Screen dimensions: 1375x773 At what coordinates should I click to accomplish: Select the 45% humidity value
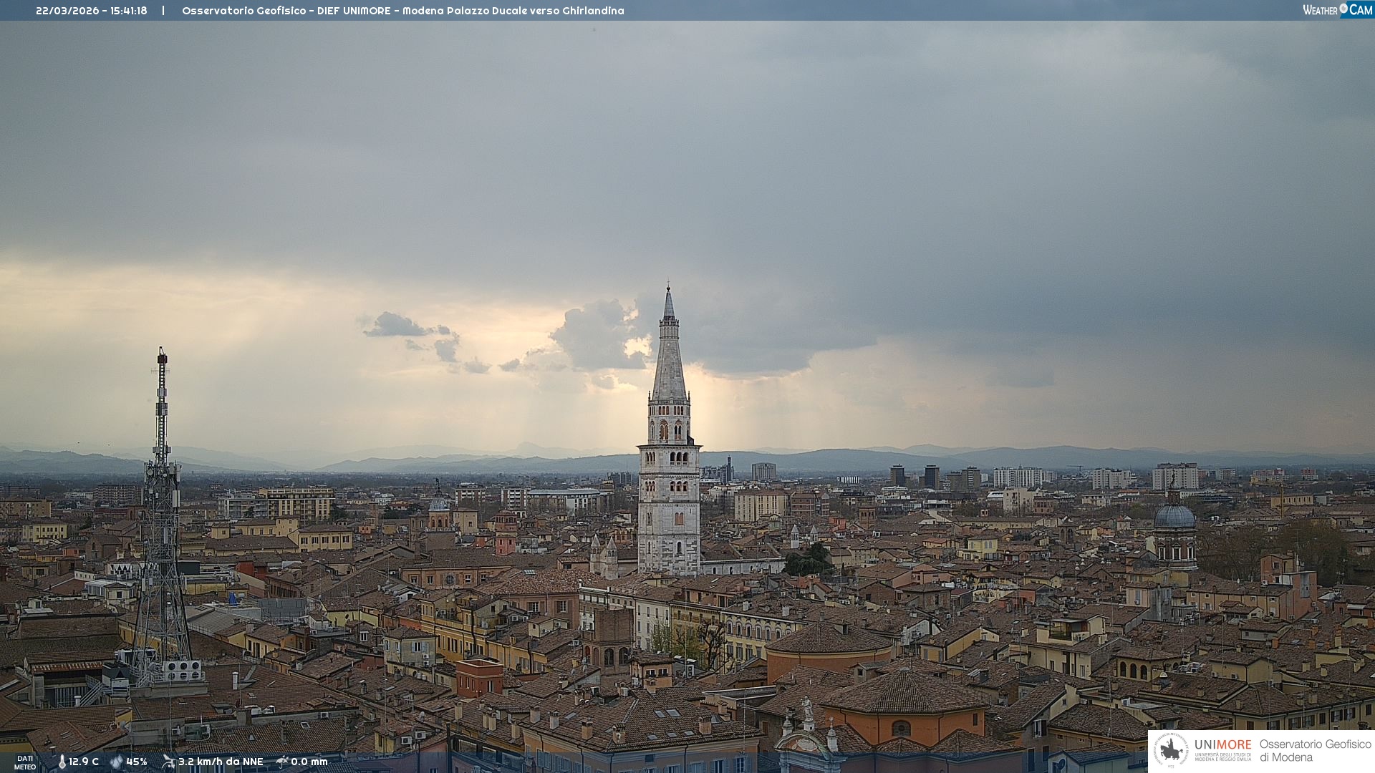tap(137, 762)
